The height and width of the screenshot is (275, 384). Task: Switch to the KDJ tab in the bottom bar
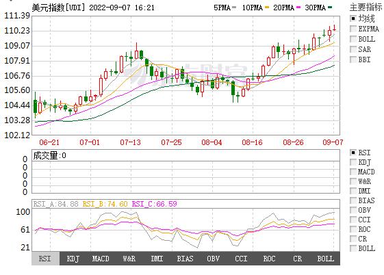click(x=73, y=259)
